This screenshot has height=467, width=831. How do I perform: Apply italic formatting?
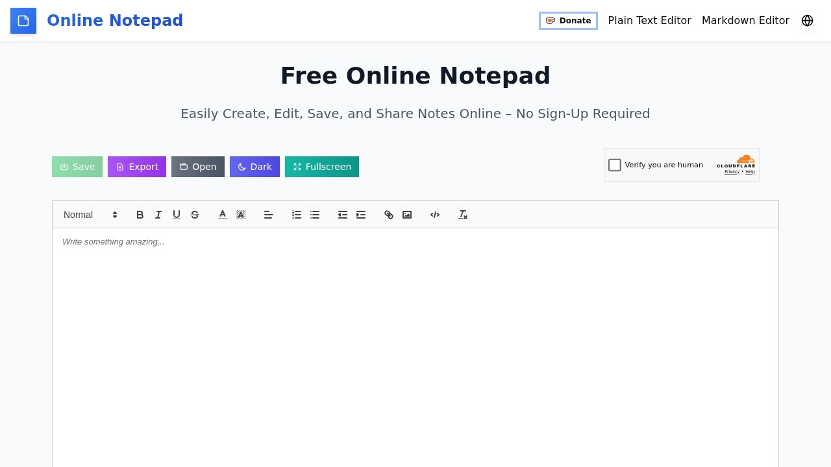point(158,215)
